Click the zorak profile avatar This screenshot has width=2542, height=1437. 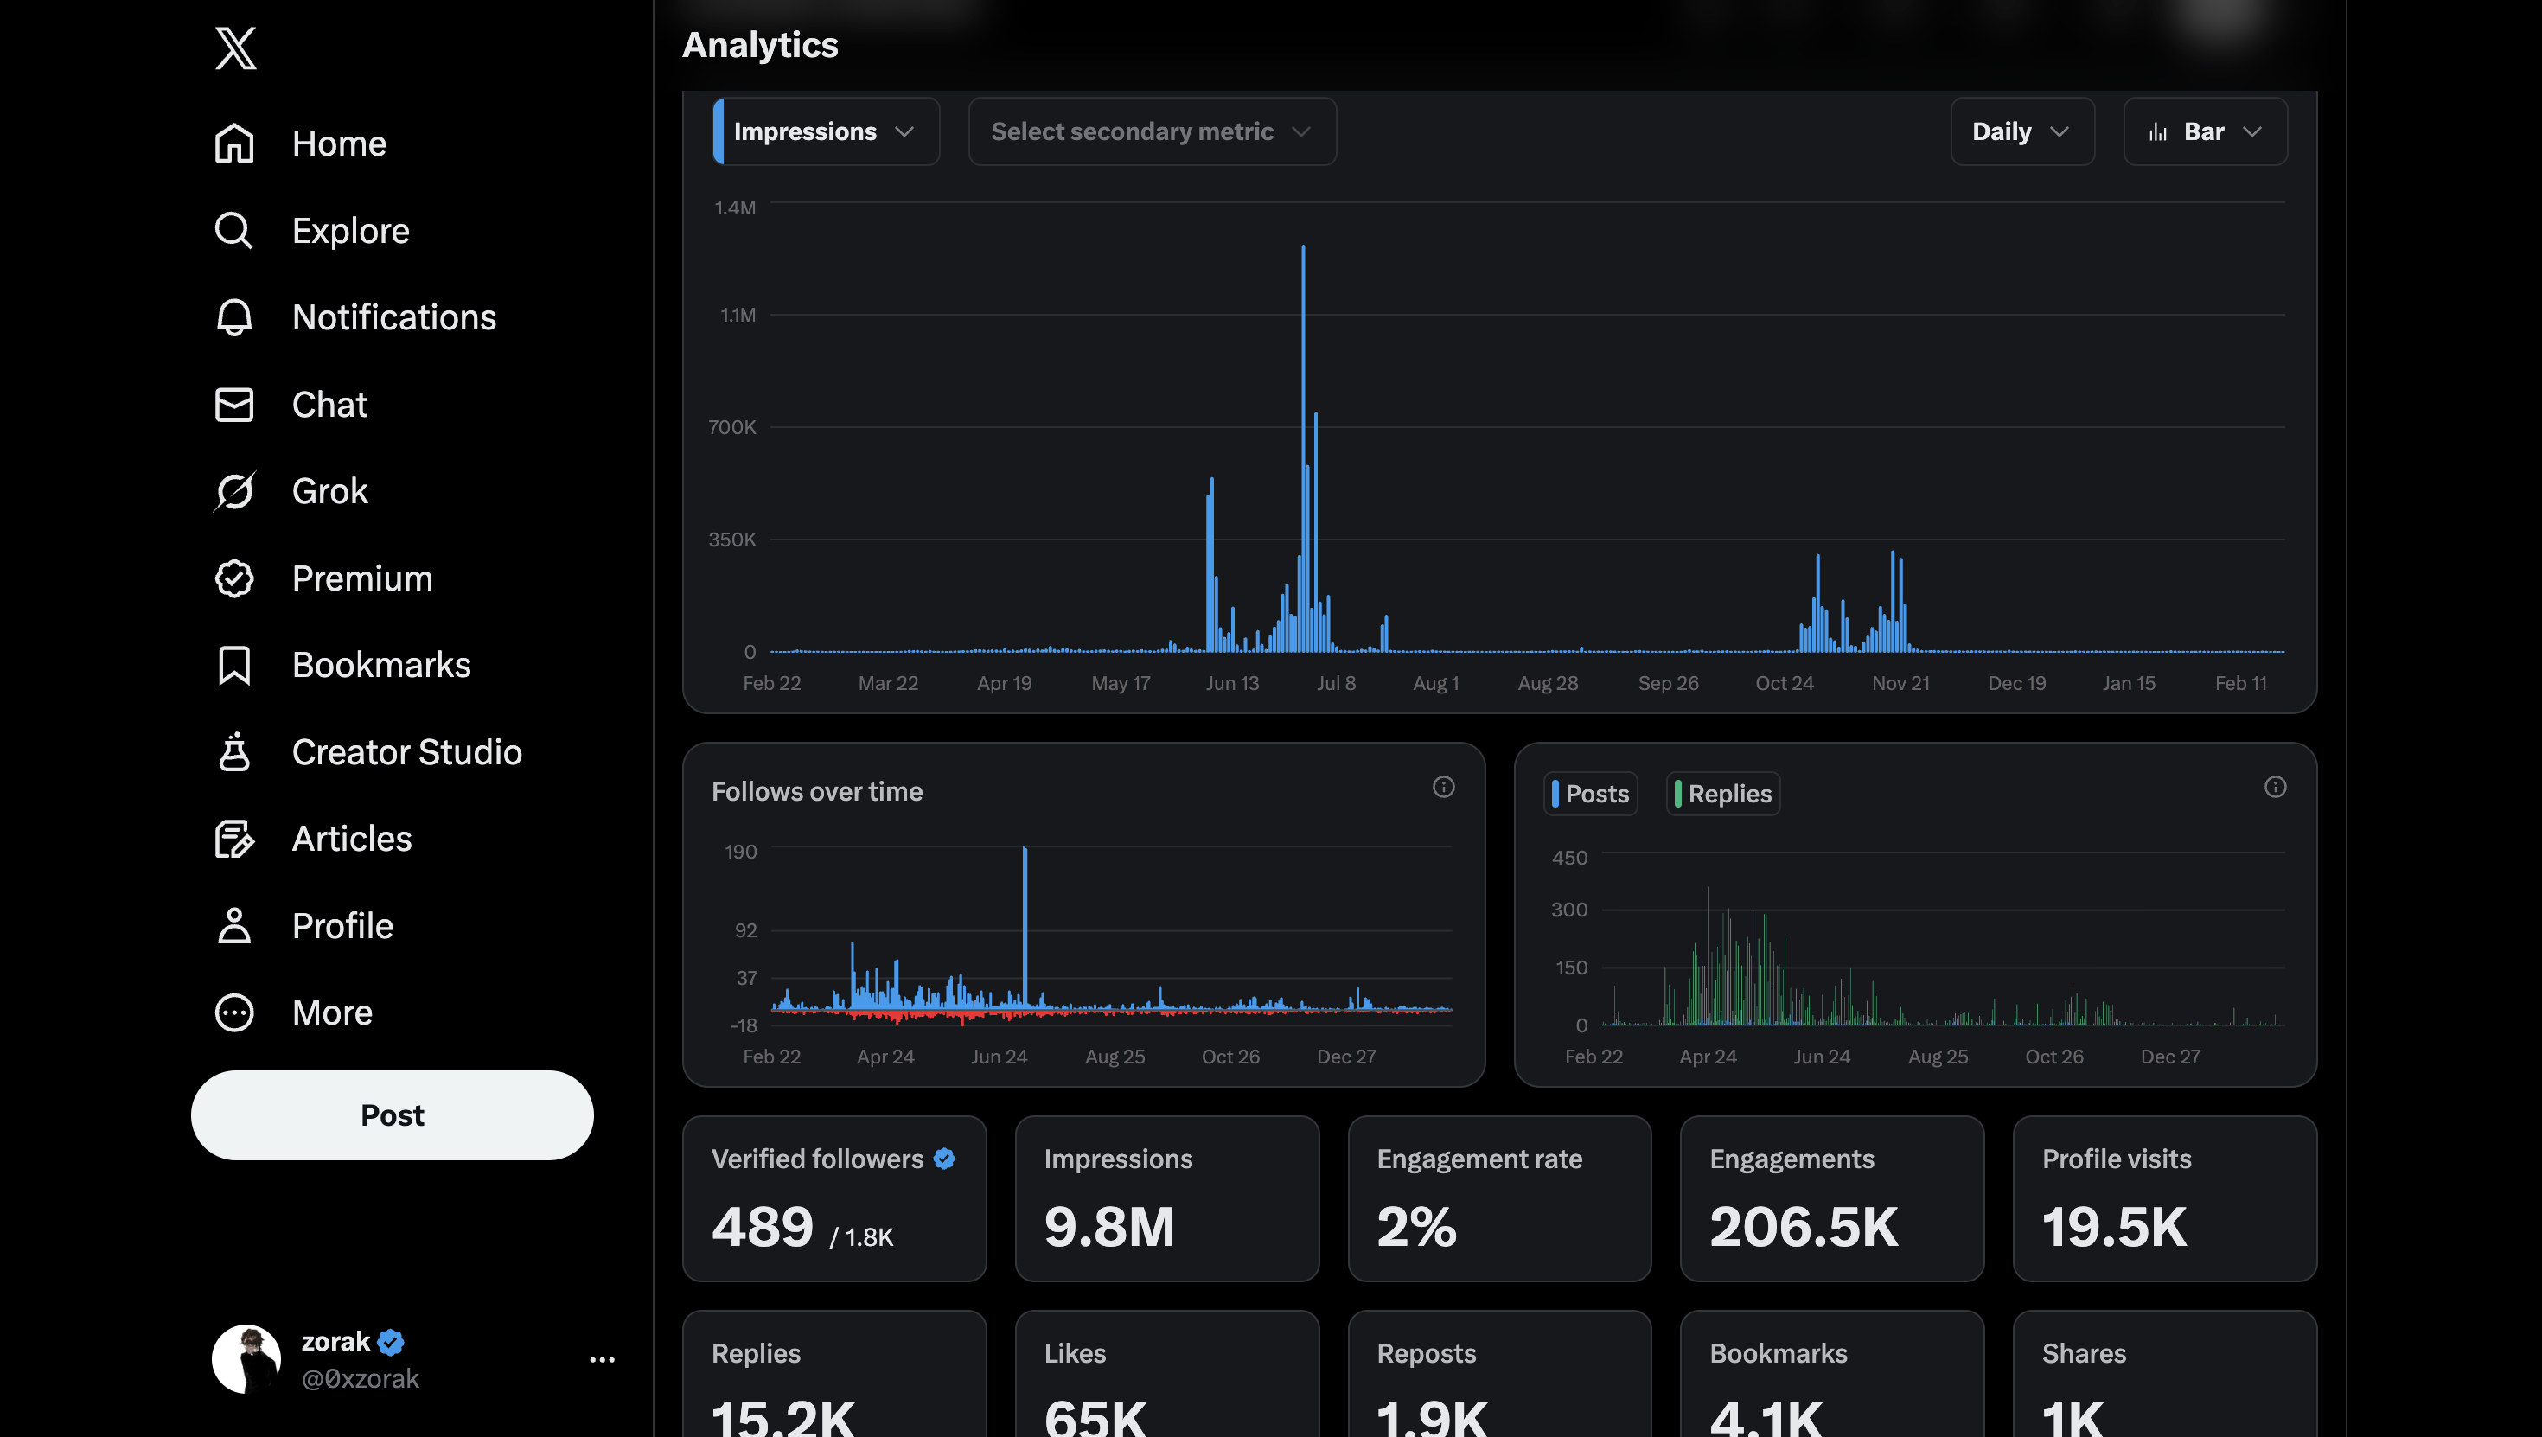246,1359
